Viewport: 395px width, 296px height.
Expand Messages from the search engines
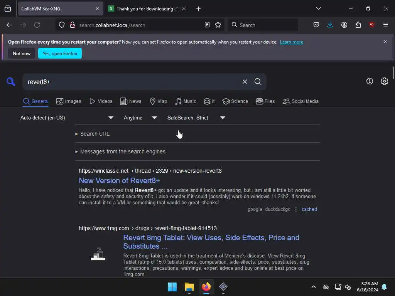point(120,151)
